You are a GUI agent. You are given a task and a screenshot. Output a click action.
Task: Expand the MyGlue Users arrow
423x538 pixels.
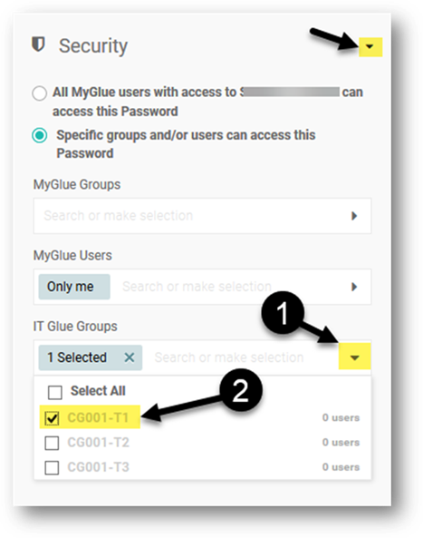click(x=354, y=287)
